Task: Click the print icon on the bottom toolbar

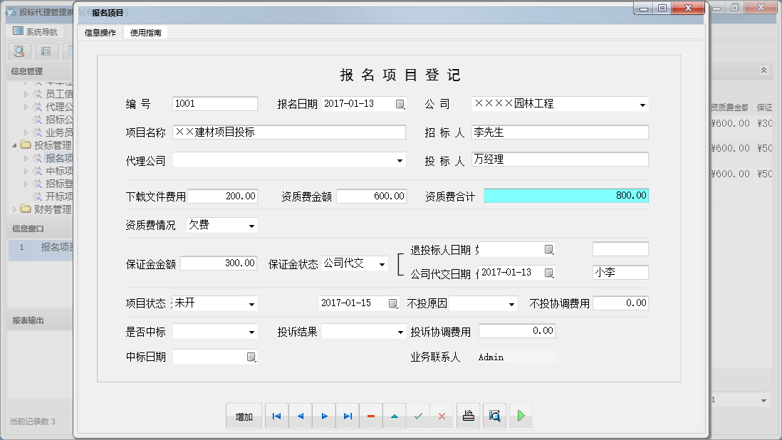Action: click(468, 415)
